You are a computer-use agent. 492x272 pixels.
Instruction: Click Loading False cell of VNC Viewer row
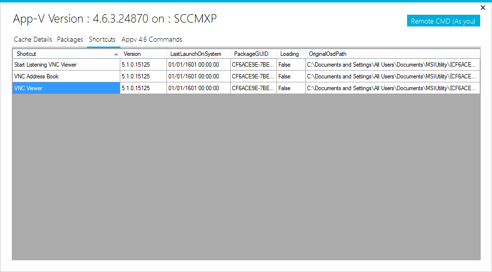291,88
